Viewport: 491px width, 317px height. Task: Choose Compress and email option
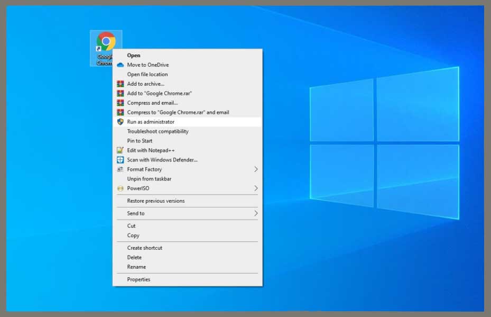click(152, 103)
